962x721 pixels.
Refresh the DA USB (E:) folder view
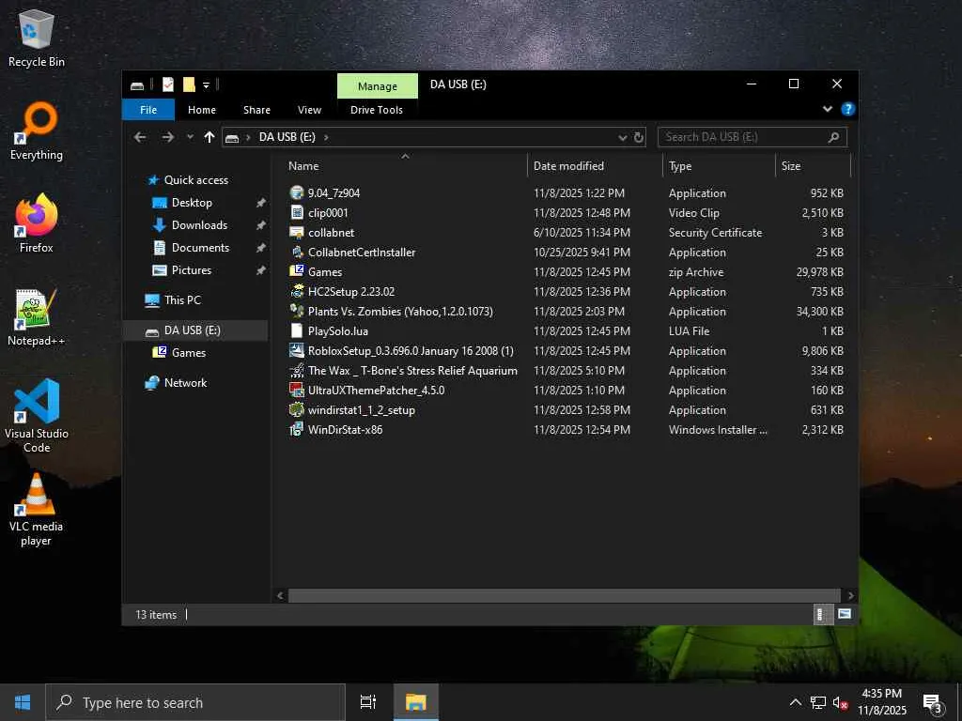click(639, 137)
